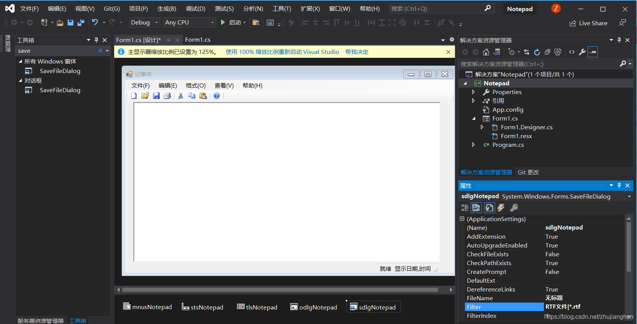Toggle Solution Explorer auto-hide pin
Viewport: 637px width, 324px height.
[x=619, y=40]
